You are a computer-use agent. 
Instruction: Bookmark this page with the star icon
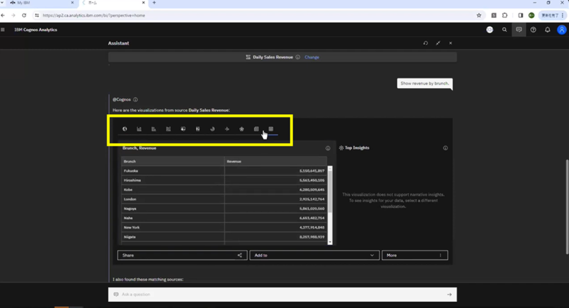coord(479,15)
